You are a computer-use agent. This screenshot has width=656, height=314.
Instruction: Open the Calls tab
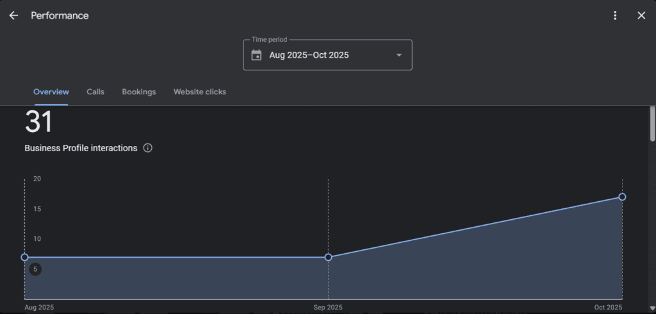pyautogui.click(x=95, y=92)
